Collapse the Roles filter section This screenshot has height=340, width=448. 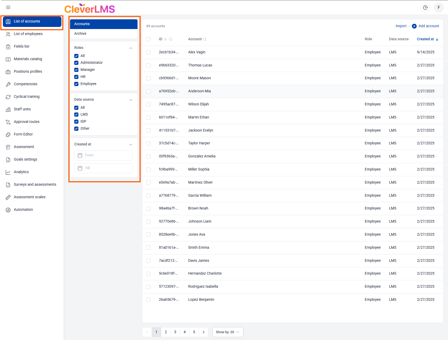[x=131, y=48]
